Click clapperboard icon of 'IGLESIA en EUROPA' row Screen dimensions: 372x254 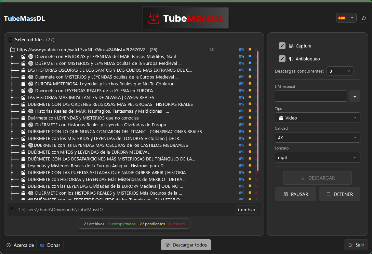coord(23,91)
